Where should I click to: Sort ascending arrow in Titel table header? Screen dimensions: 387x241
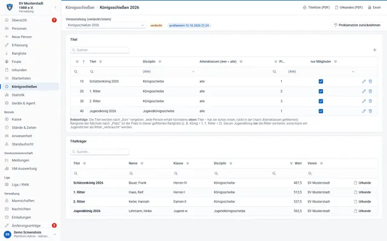pyautogui.click(x=83, y=61)
